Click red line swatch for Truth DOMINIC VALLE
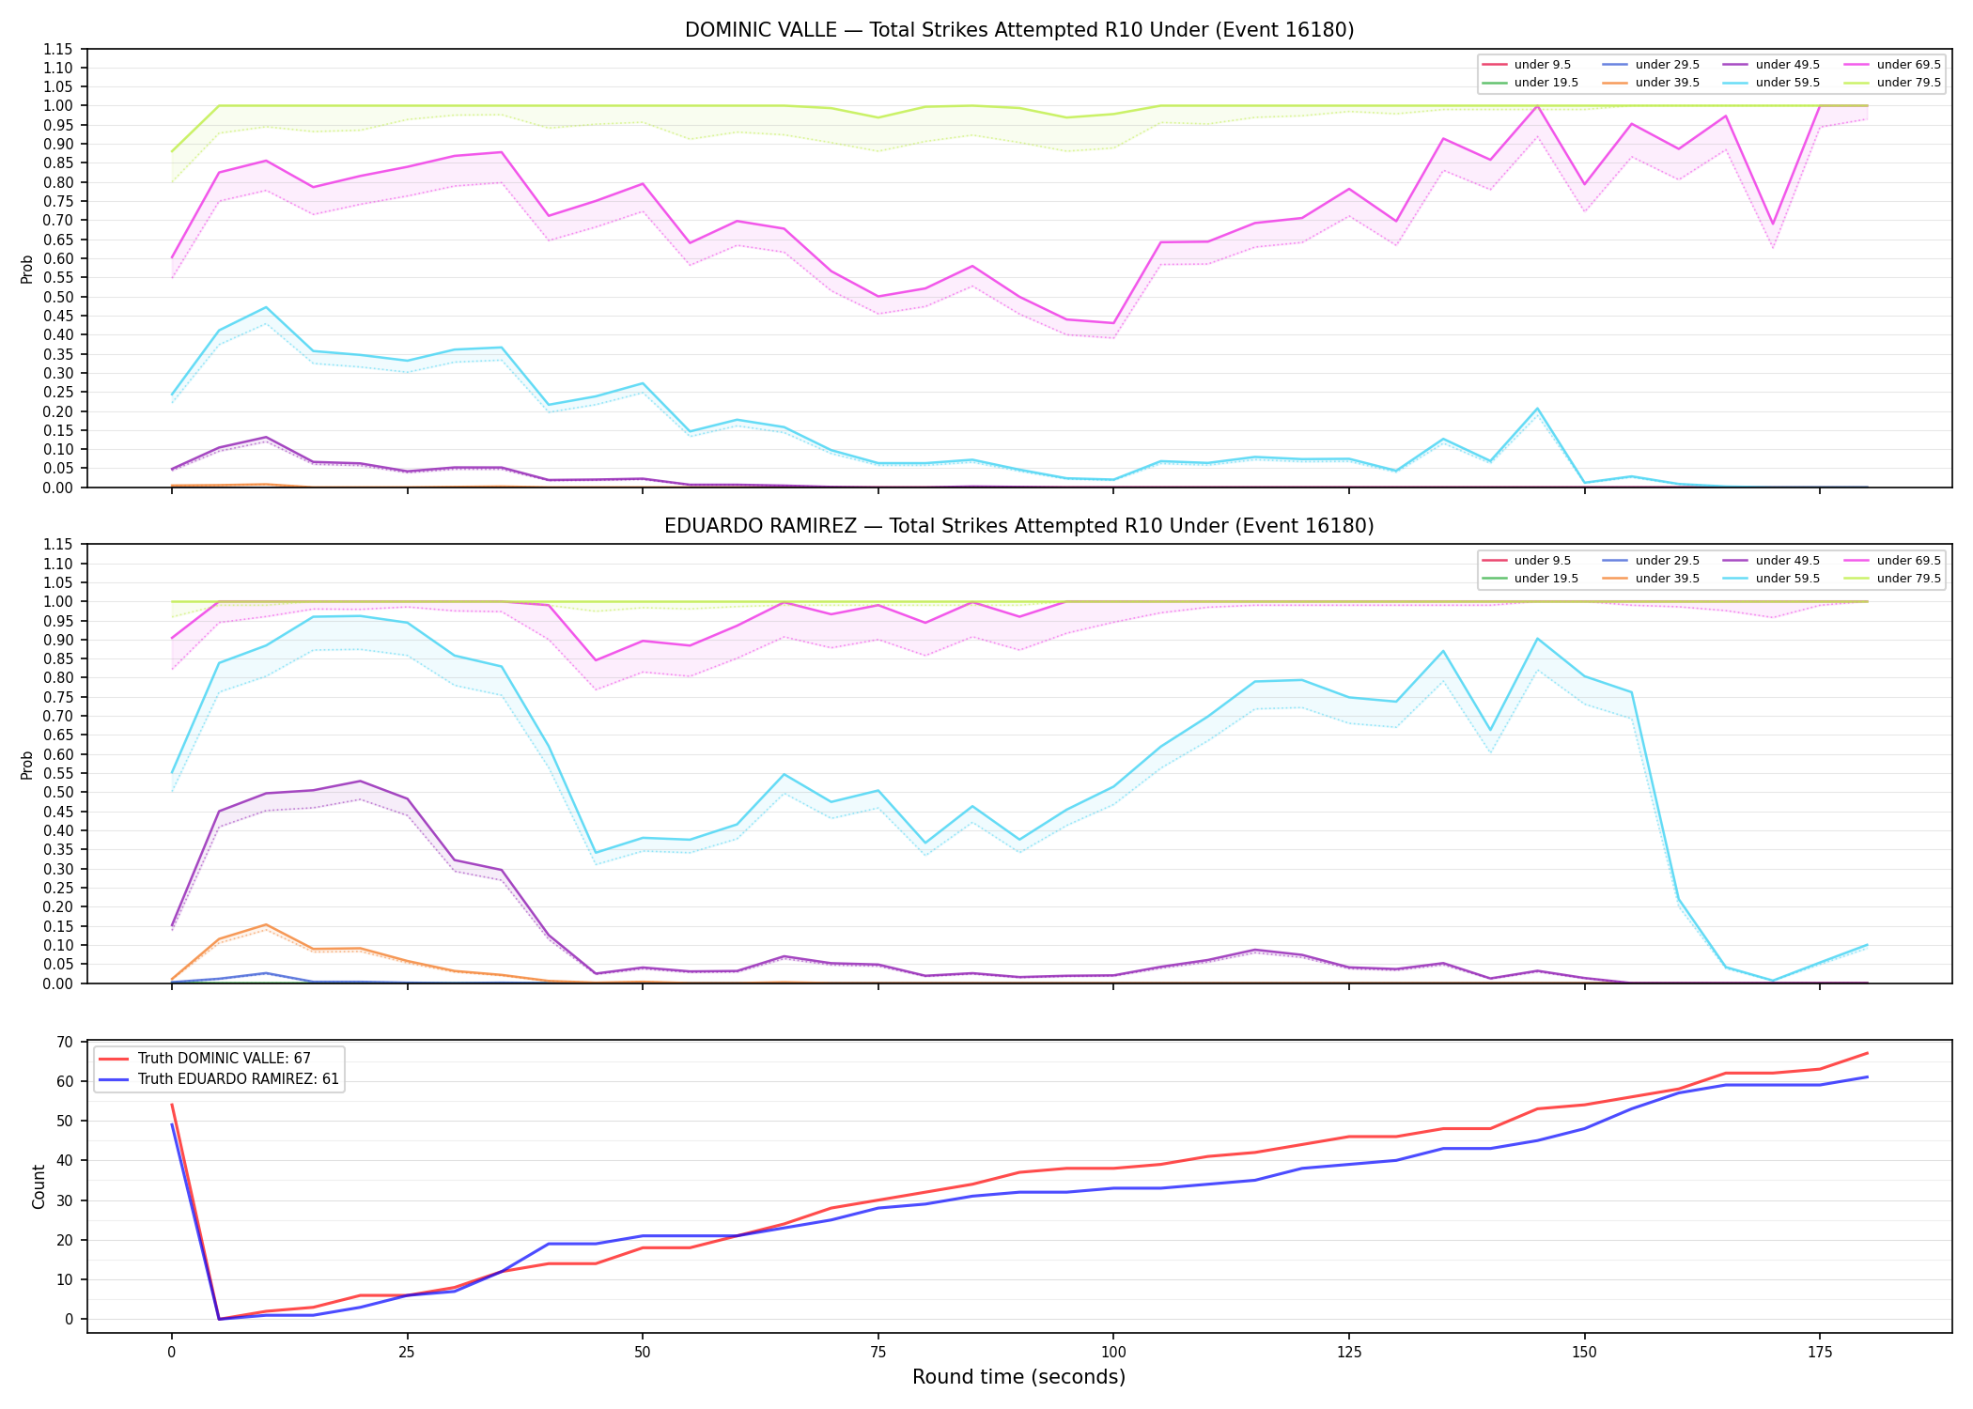The image size is (1973, 1409). click(x=114, y=1059)
